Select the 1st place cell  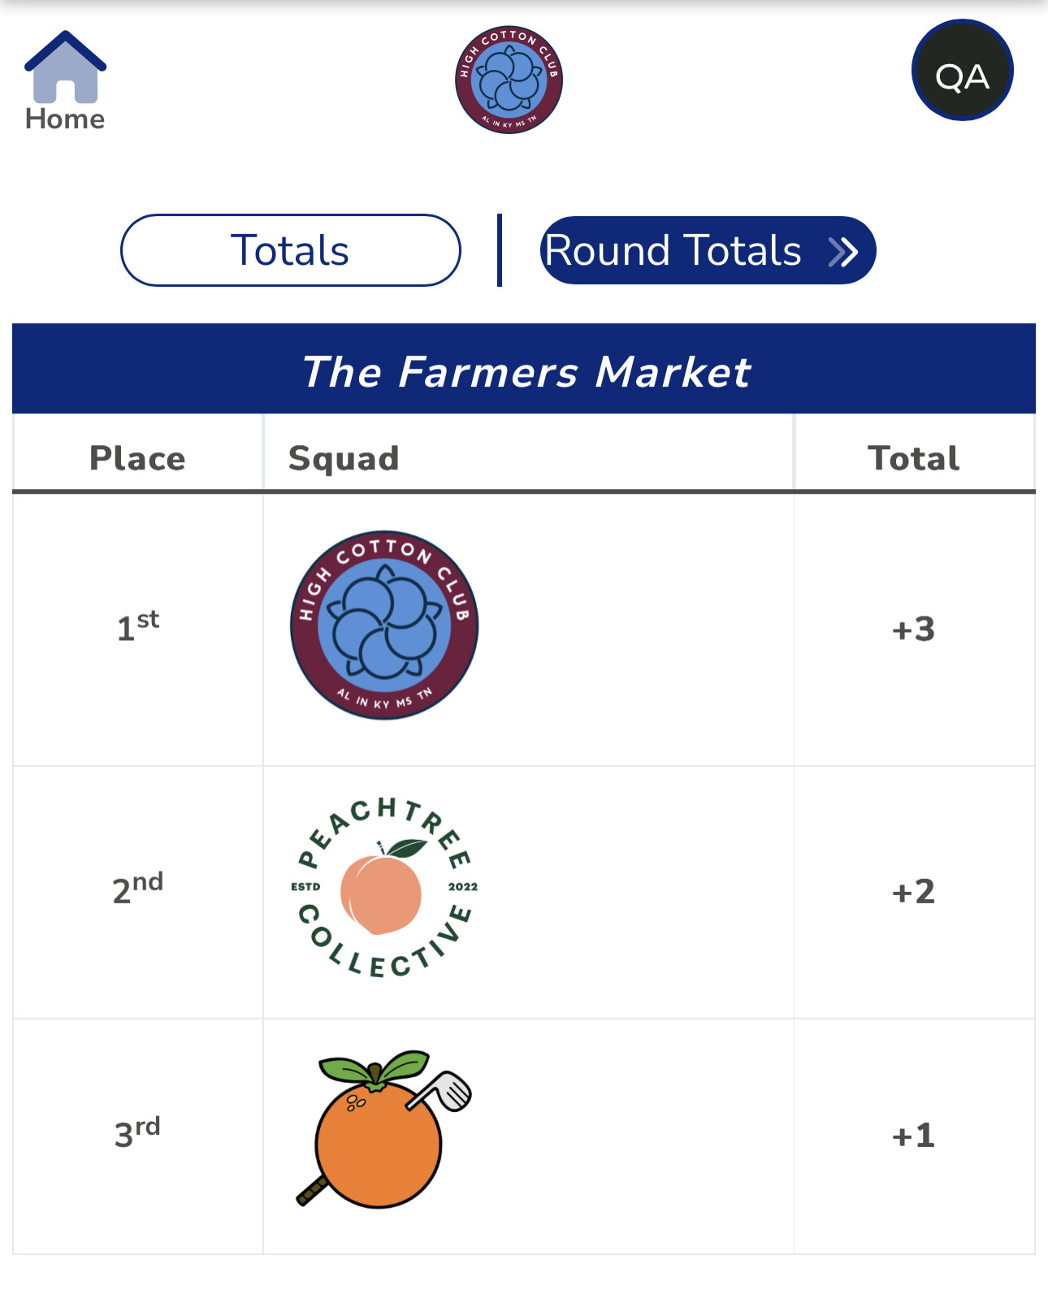137,627
